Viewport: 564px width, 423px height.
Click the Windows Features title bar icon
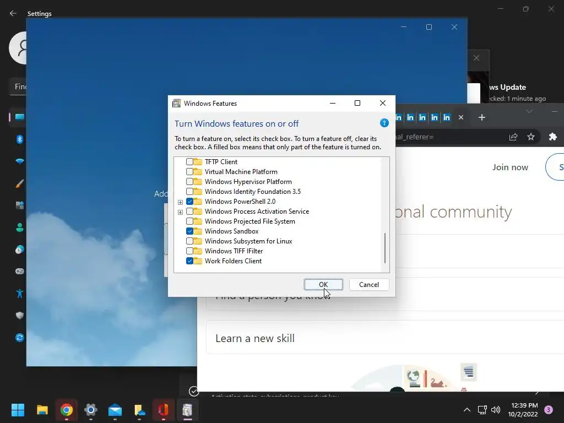[176, 104]
